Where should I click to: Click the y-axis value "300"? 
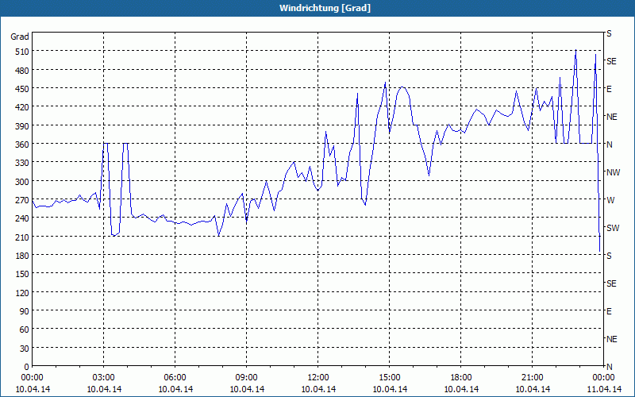[x=22, y=182]
